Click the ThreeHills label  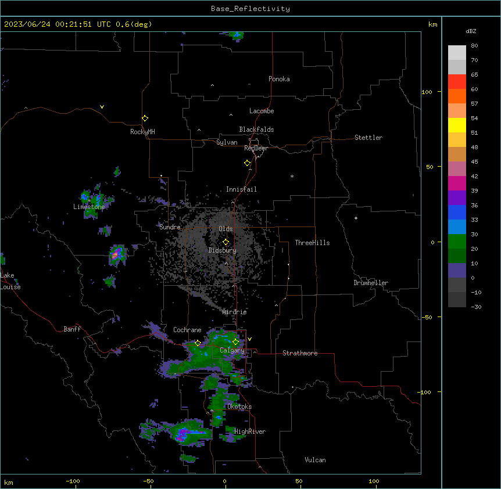(312, 243)
